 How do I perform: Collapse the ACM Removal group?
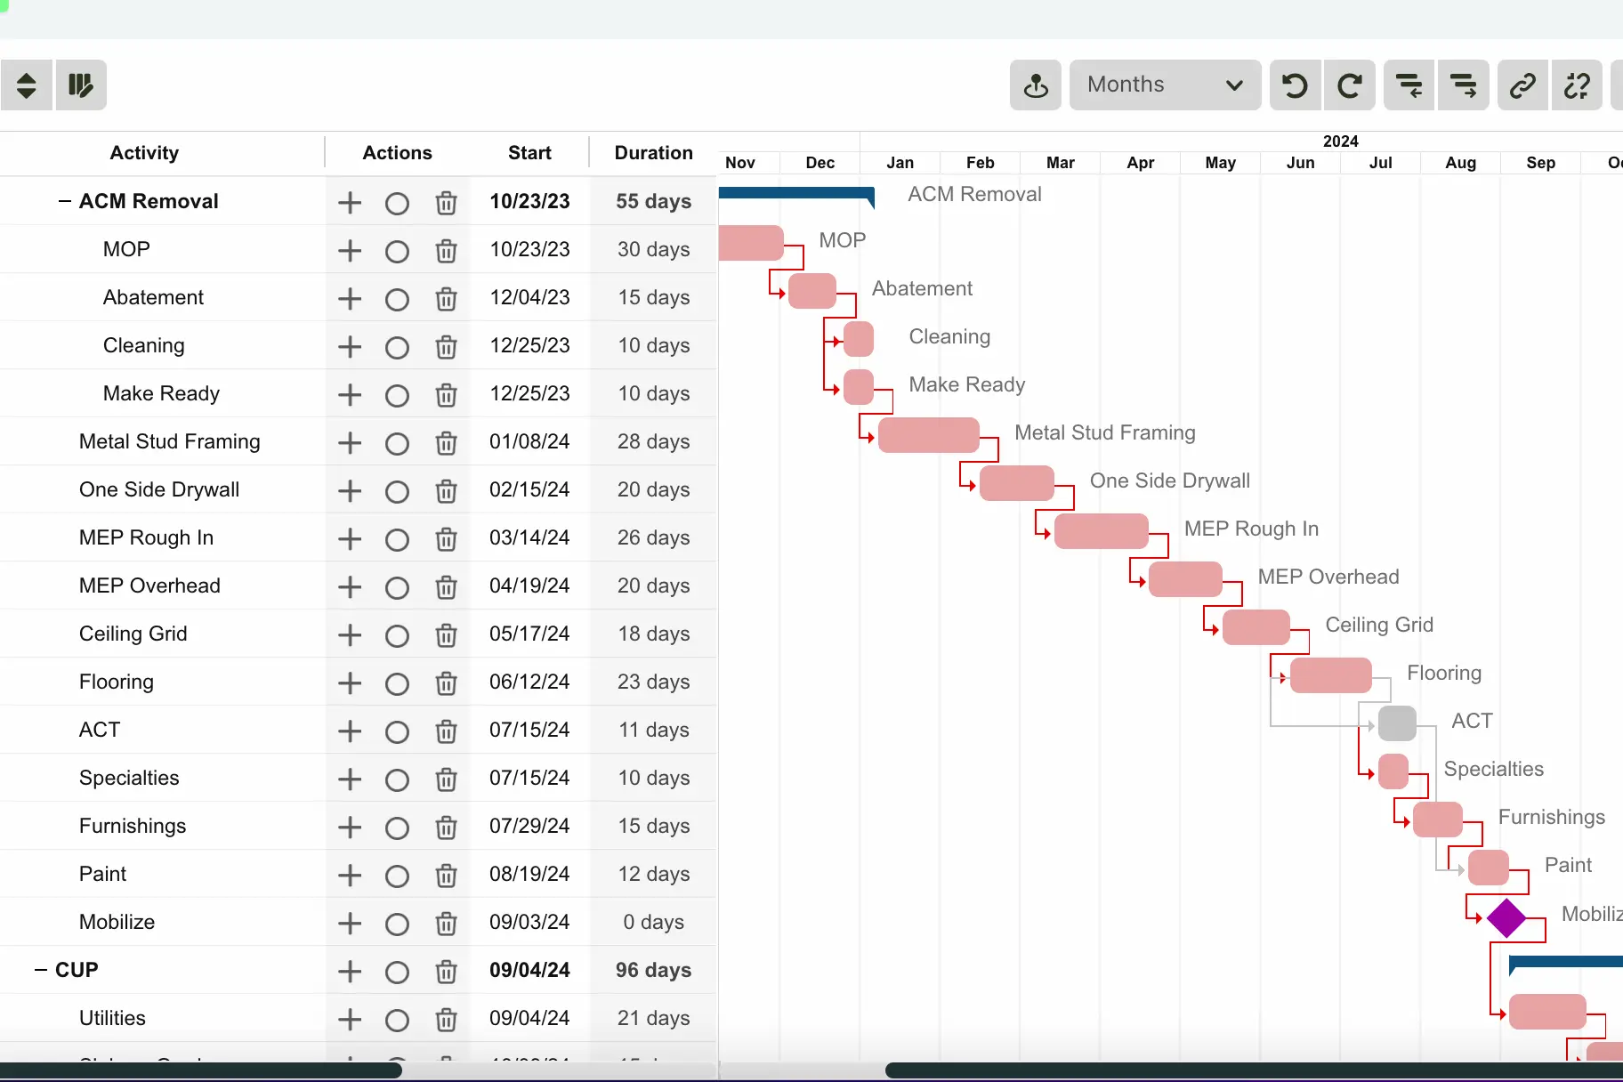[63, 201]
